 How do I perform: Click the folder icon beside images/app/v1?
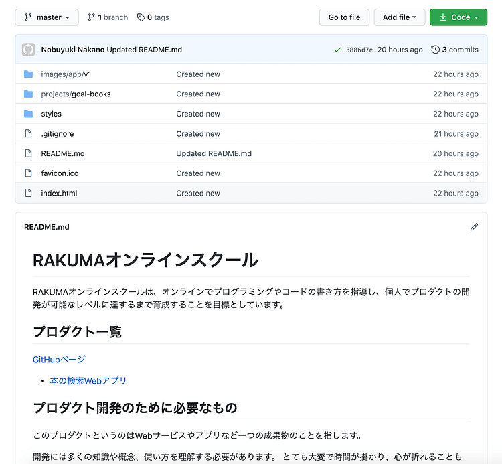(29, 74)
